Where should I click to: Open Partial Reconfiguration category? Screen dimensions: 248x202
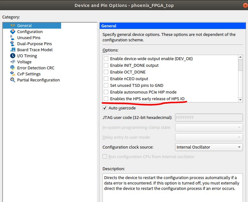coord(38,80)
